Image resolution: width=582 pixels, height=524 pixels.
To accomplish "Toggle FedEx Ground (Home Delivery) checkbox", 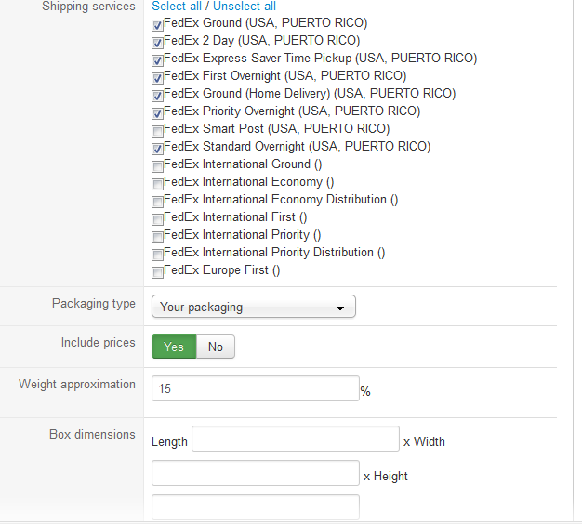I will (x=157, y=95).
